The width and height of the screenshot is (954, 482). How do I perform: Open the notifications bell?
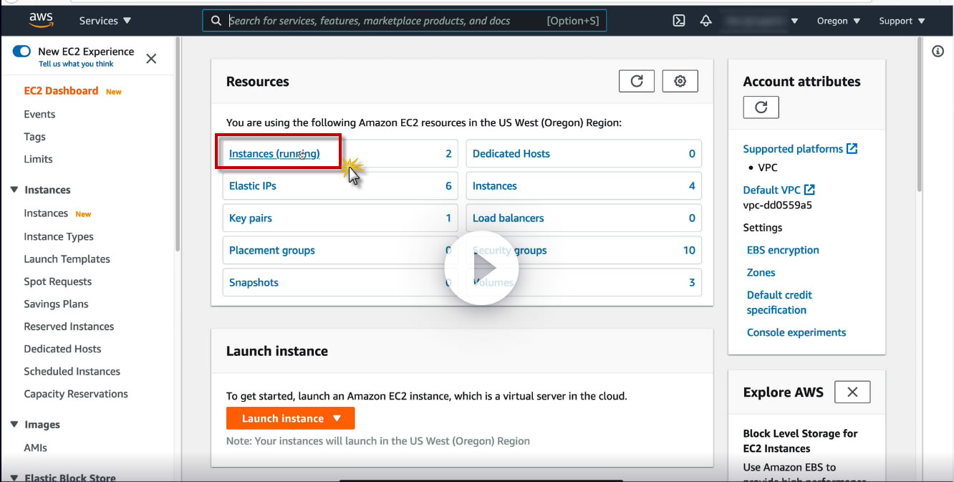(706, 21)
